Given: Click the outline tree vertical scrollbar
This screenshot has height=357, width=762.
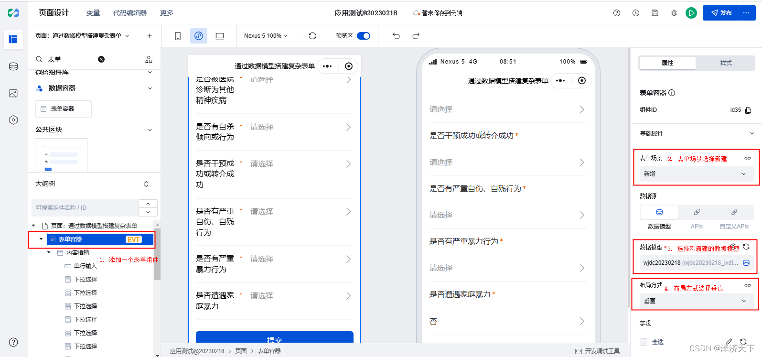Looking at the screenshot, I should (157, 254).
